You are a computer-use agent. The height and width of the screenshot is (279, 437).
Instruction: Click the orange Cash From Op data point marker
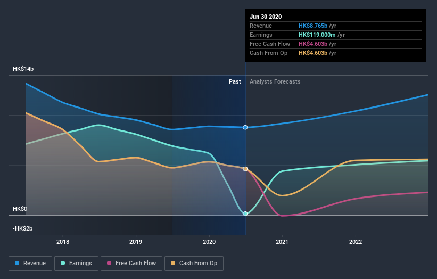click(245, 169)
